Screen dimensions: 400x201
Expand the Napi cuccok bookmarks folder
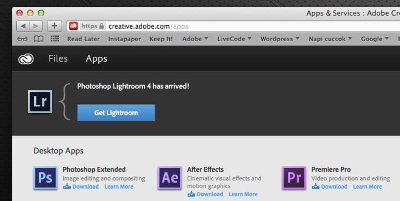pos(330,39)
